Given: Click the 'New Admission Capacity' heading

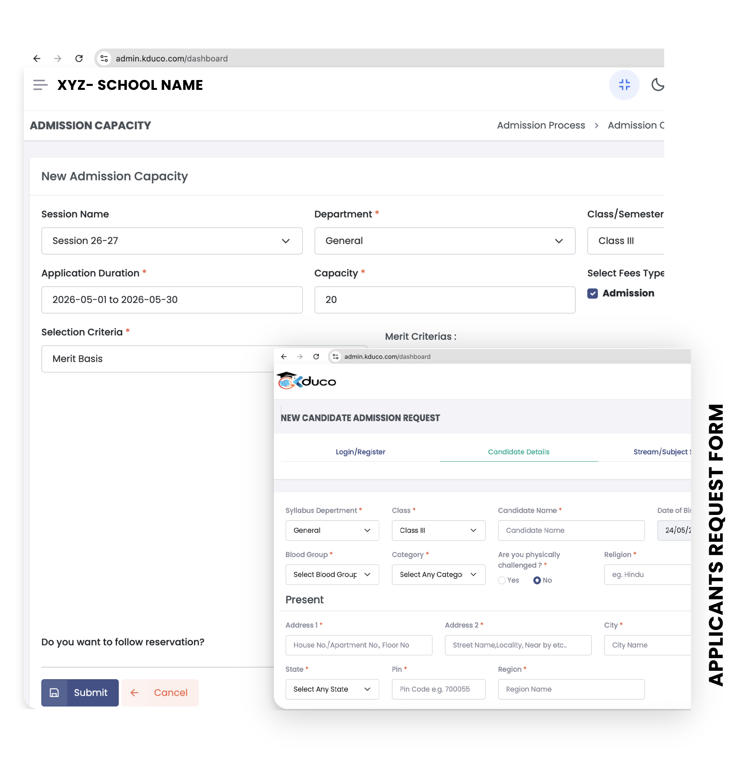Looking at the screenshot, I should [x=114, y=176].
